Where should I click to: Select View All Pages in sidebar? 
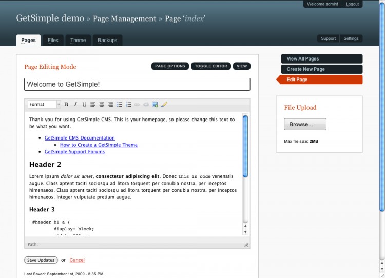tap(322, 59)
